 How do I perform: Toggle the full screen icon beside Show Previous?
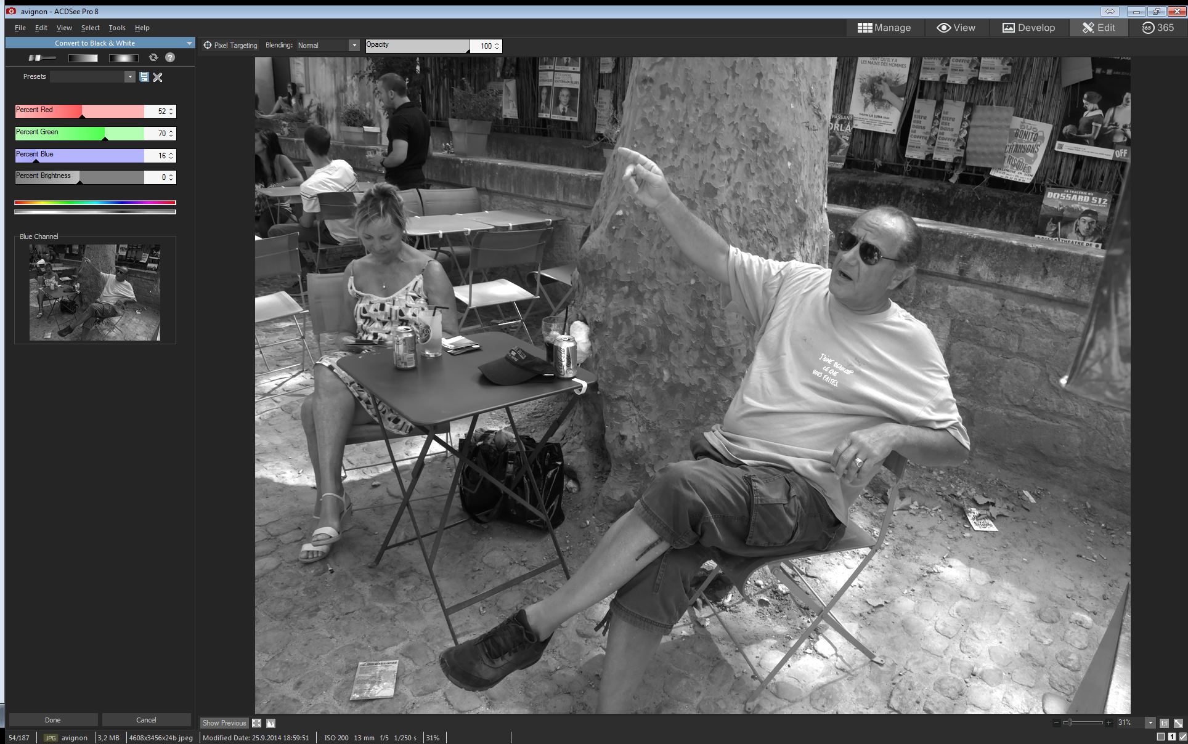(257, 723)
